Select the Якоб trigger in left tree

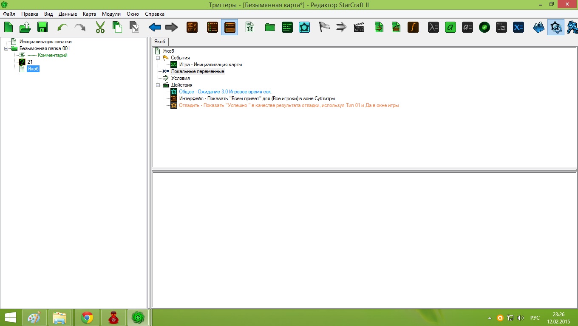33,69
